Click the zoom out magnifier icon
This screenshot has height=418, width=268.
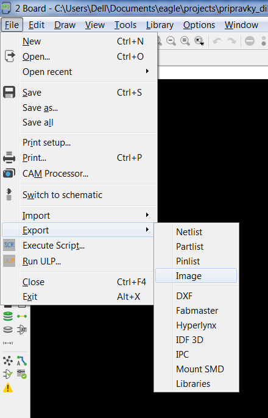point(171,41)
